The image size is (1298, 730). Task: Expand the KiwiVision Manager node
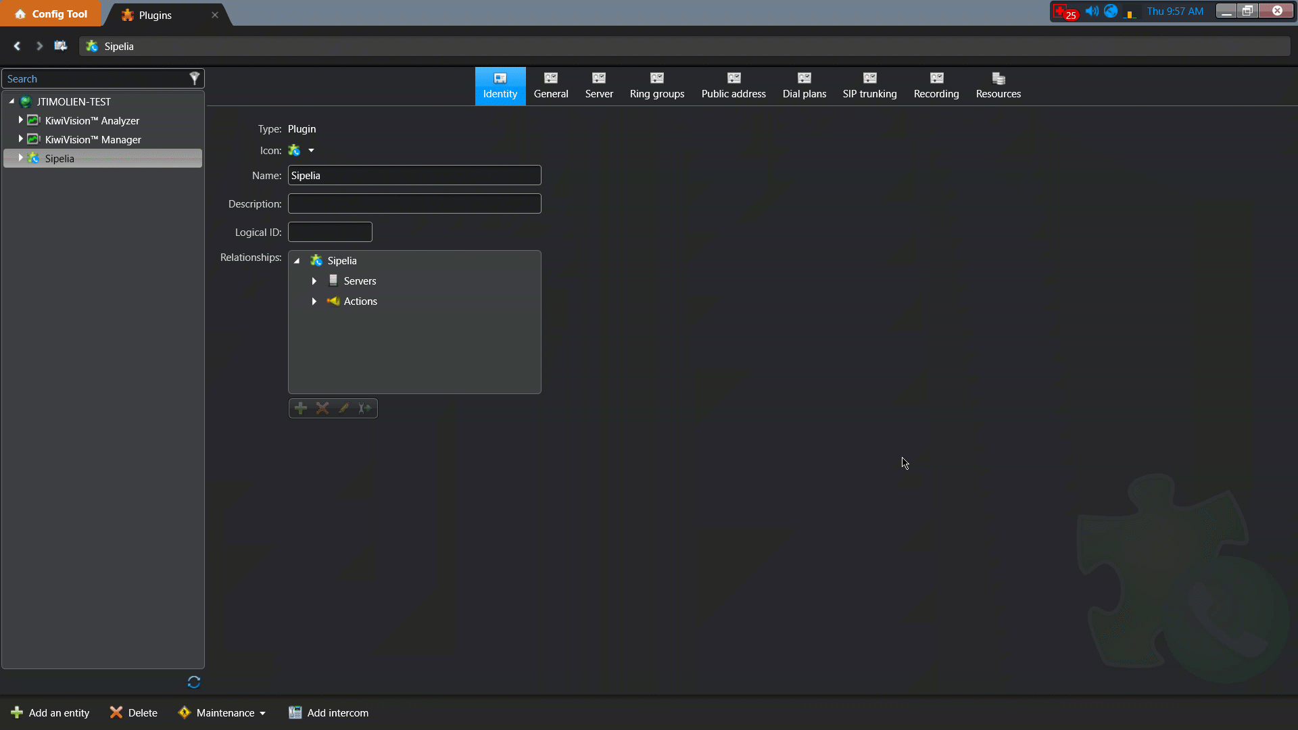(x=20, y=139)
